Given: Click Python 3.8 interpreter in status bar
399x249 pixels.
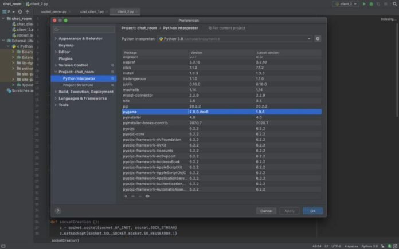Looking at the screenshot, I should pyautogui.click(x=370, y=246).
